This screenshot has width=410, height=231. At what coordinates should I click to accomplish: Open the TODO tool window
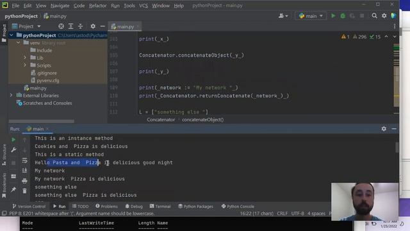point(81,207)
